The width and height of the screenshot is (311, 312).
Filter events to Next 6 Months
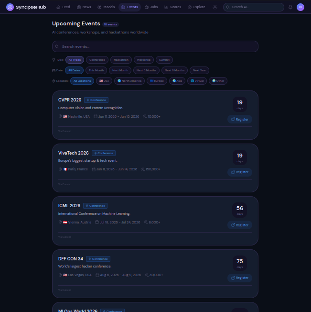[174, 70]
